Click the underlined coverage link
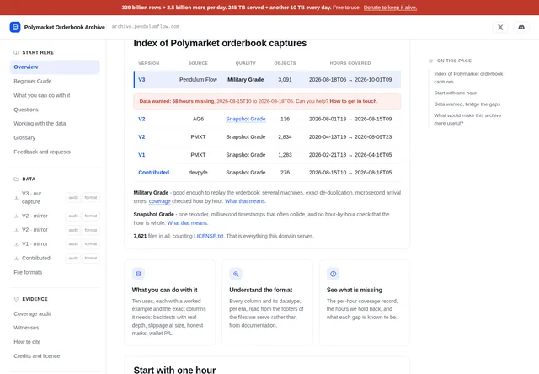Screen dimensions: 539x374 [159, 201]
